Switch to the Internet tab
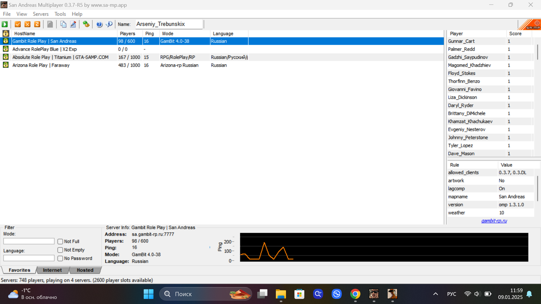This screenshot has height=304, width=541. tap(52, 270)
